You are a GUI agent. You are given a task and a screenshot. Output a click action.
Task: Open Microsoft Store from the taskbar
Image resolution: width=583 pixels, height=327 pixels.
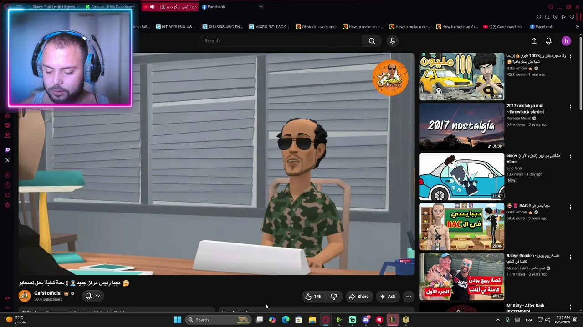coord(299,320)
